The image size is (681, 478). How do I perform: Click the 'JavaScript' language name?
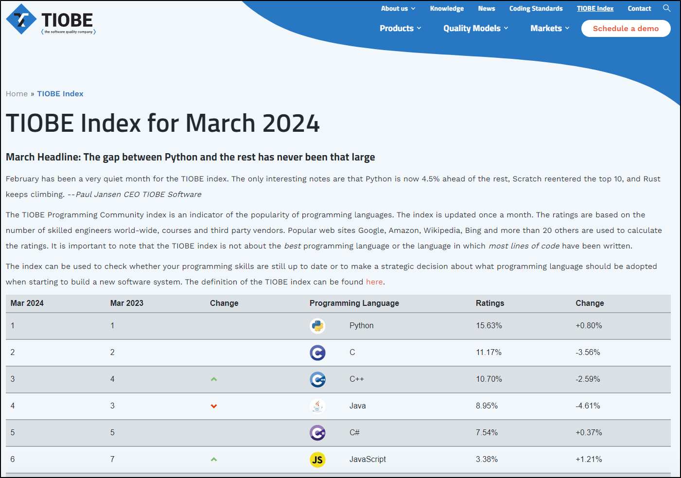(x=367, y=459)
